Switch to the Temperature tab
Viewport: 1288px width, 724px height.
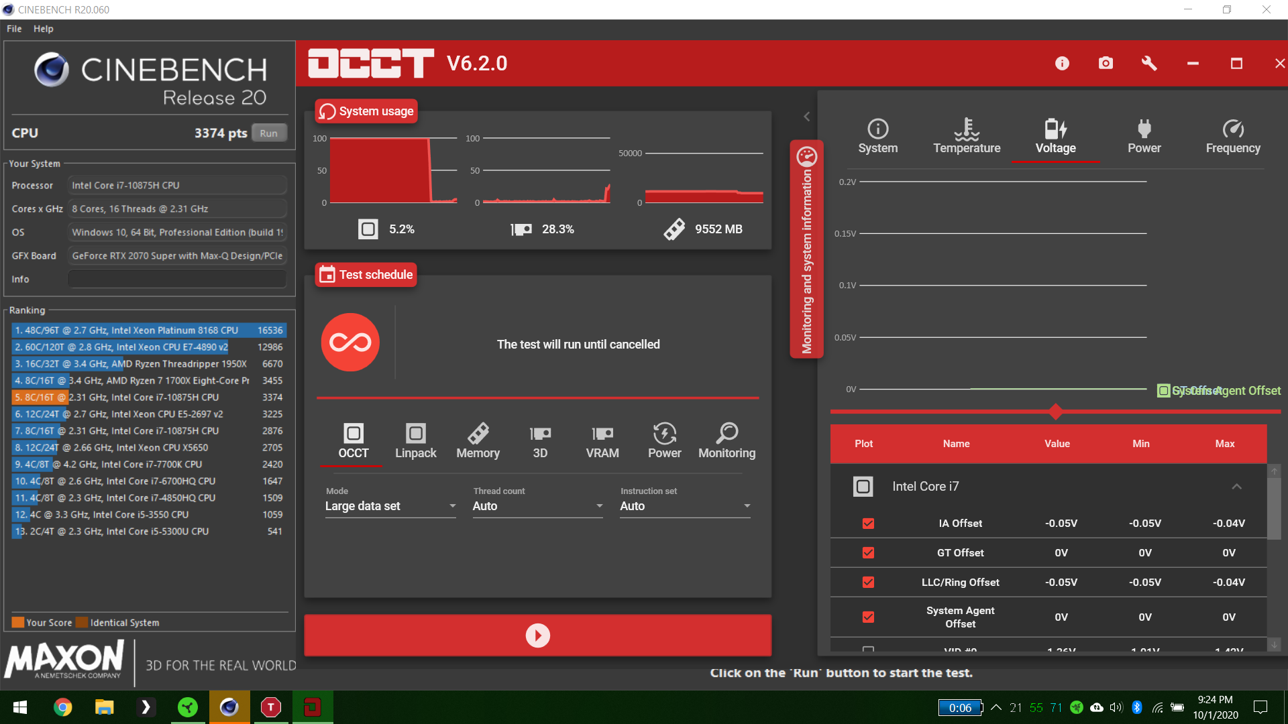(x=967, y=137)
